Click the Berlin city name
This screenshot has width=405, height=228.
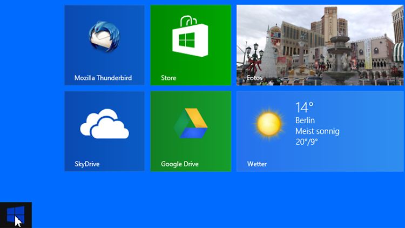pyautogui.click(x=305, y=120)
